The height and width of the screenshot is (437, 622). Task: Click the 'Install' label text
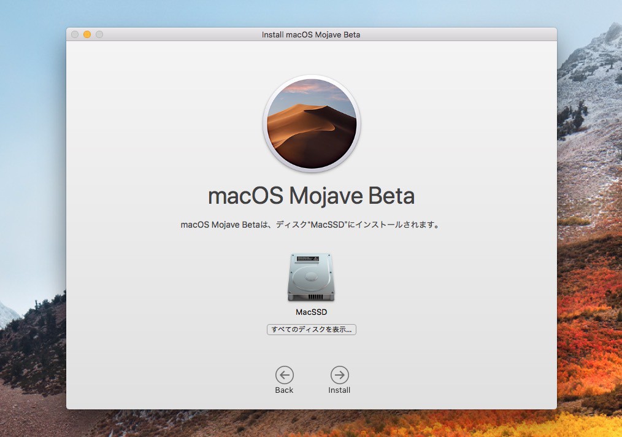click(x=339, y=390)
